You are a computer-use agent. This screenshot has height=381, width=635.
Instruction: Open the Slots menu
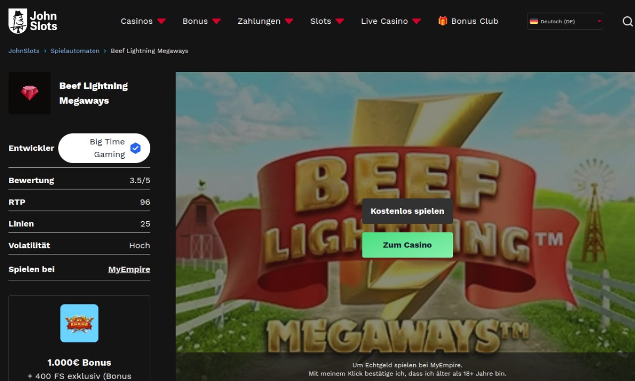(x=320, y=21)
